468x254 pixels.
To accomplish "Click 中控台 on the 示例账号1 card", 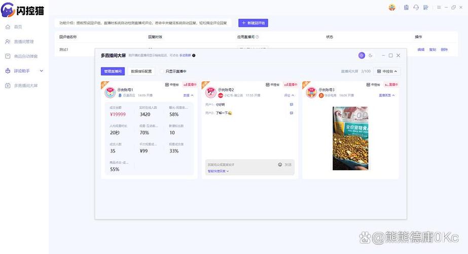I will pos(172,85).
